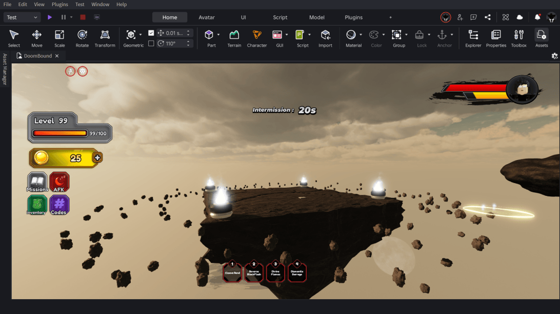The width and height of the screenshot is (560, 314).
Task: Click the move snap increment field
Action: pyautogui.click(x=175, y=33)
